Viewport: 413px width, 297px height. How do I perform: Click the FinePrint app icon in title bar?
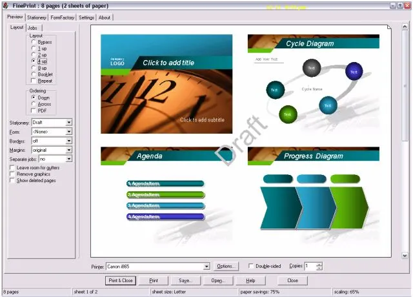[6, 6]
